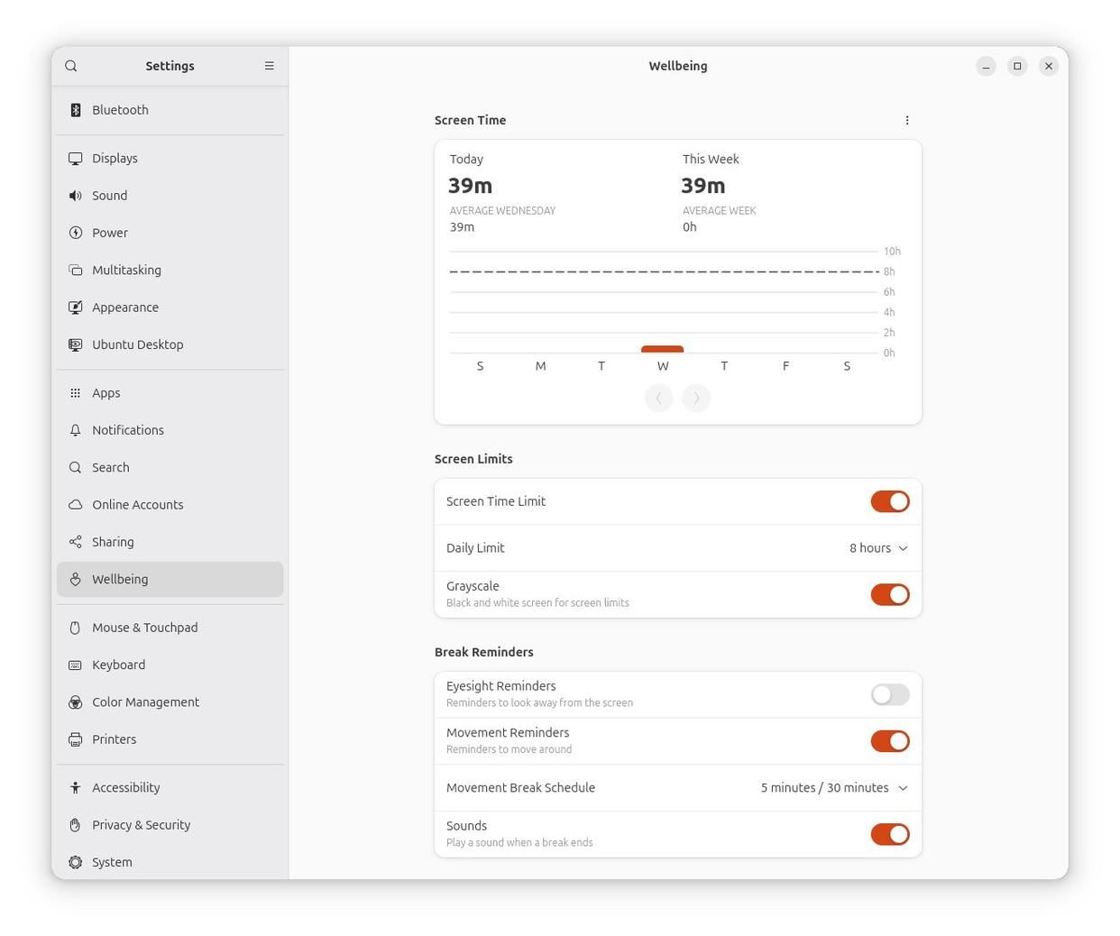Click the Online Accounts cloud icon
Image resolution: width=1120 pixels, height=936 pixels.
[x=76, y=505]
